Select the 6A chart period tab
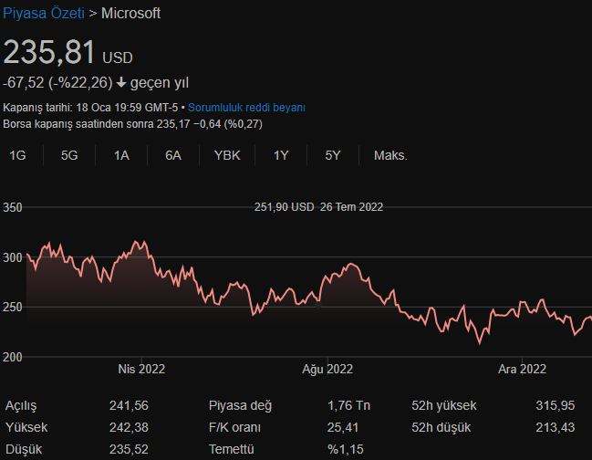The image size is (592, 460). coord(173,155)
